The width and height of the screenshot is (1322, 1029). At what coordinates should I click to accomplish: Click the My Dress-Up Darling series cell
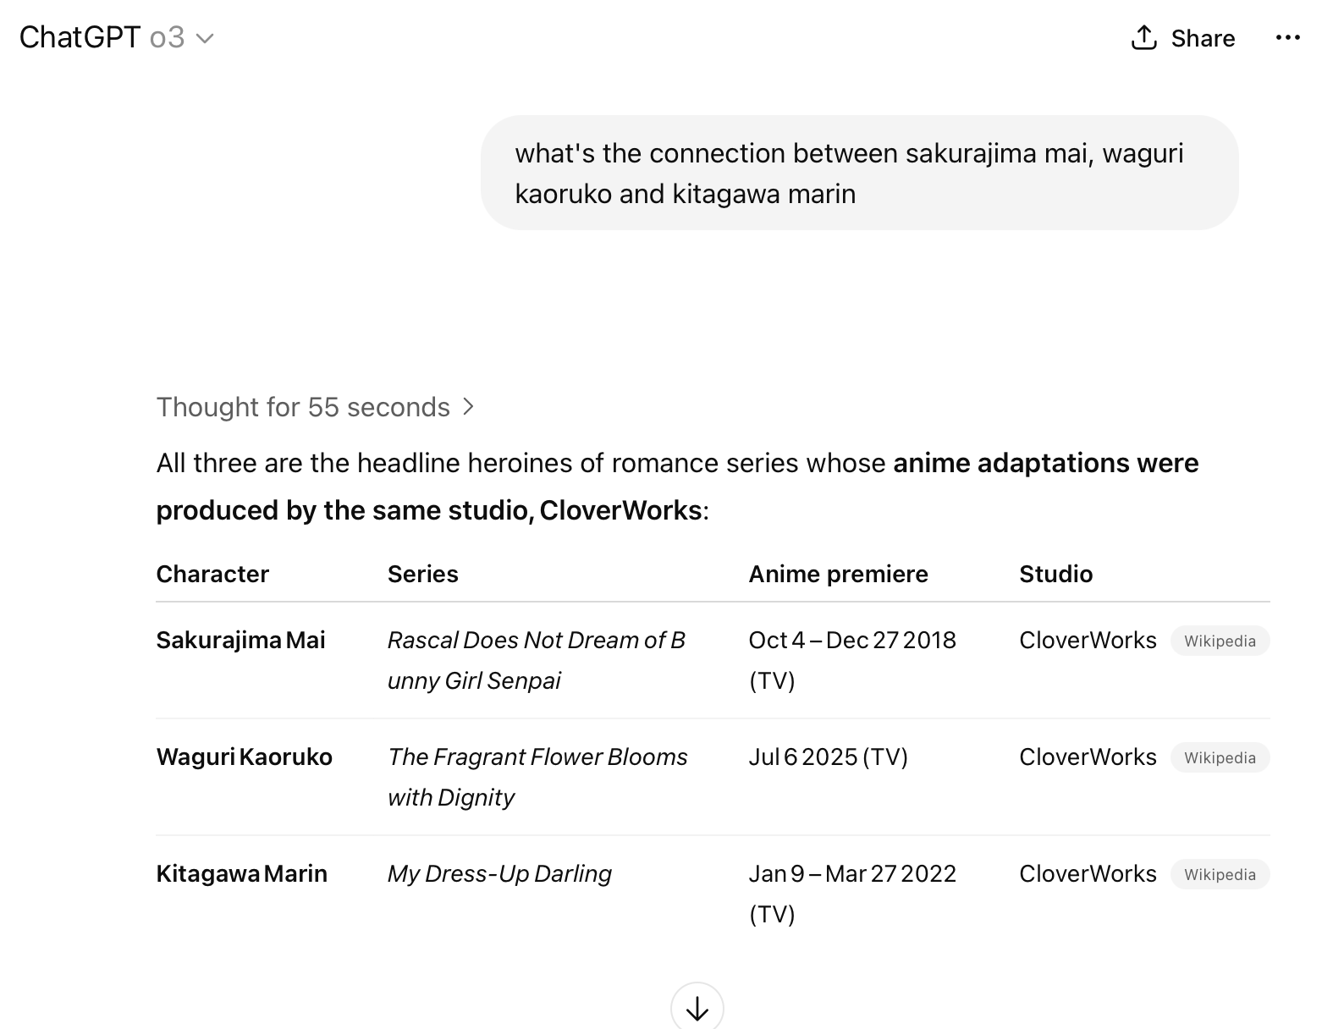(x=499, y=873)
